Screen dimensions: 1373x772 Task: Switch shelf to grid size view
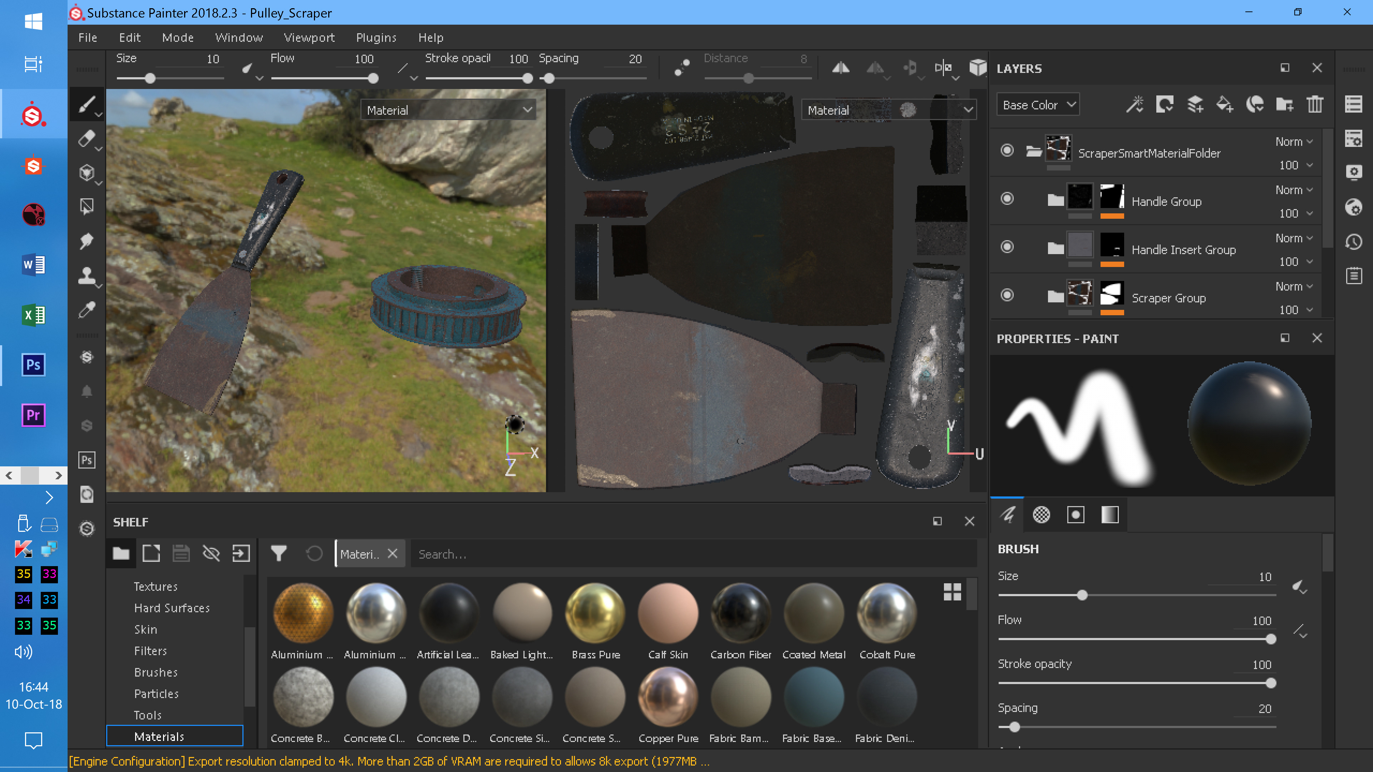coord(952,592)
